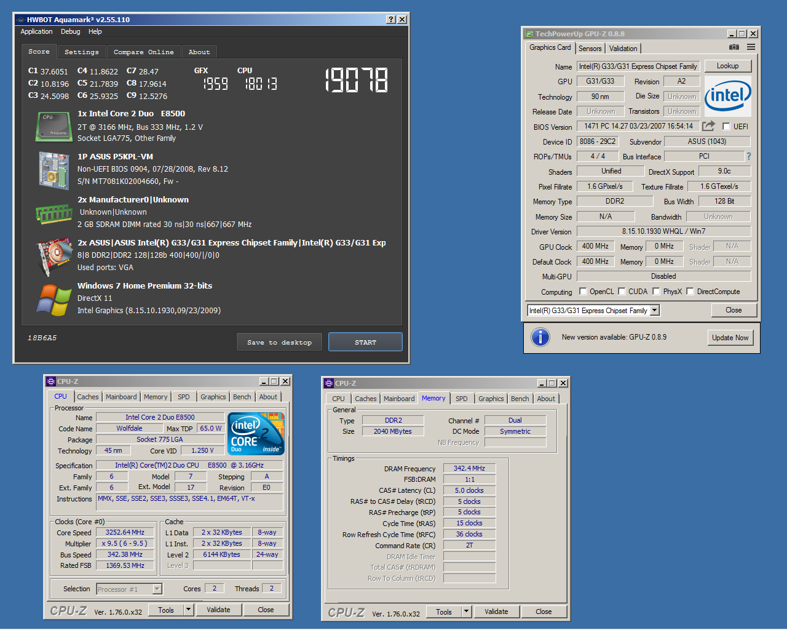Click the CPU chip icon in Aquamark
The height and width of the screenshot is (630, 787).
click(54, 126)
